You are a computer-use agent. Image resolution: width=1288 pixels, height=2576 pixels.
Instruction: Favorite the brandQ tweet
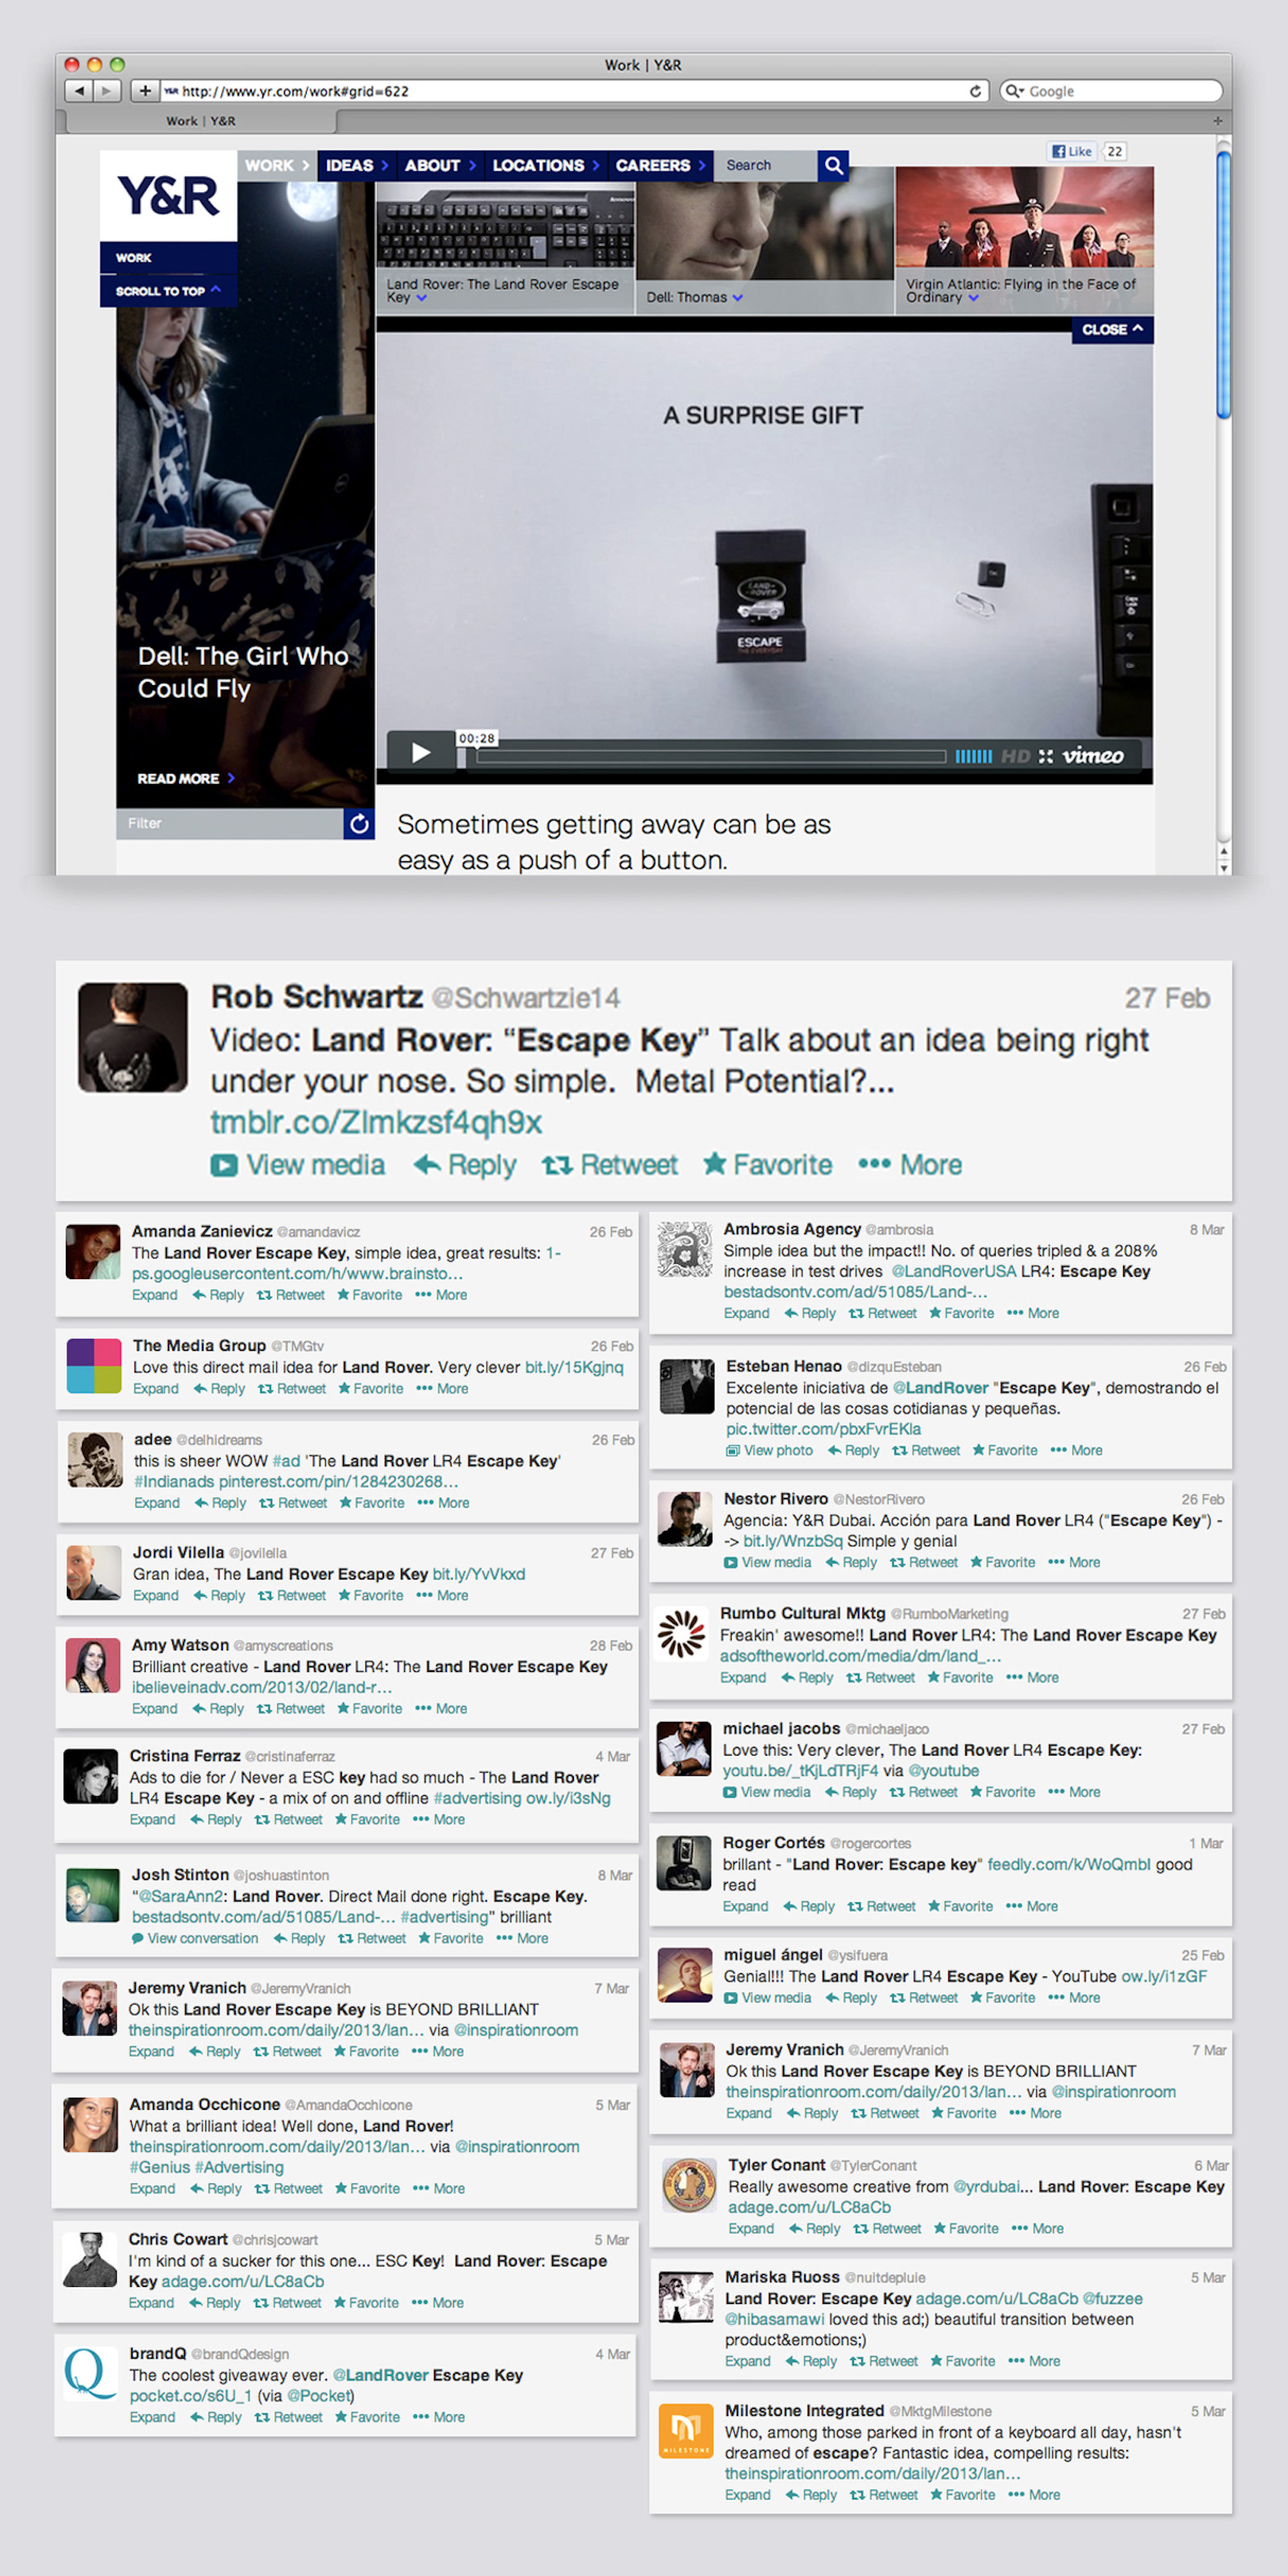[x=367, y=2417]
